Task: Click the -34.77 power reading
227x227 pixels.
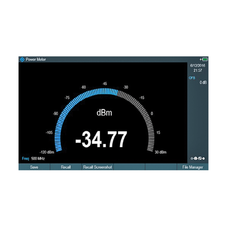Action: [x=101, y=139]
